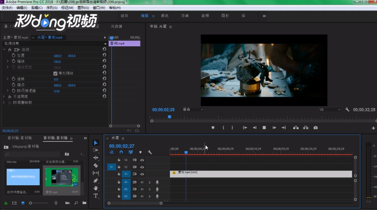The image size is (377, 210).
Task: Click the Extract button in Program Monitor
Action: coord(305,128)
